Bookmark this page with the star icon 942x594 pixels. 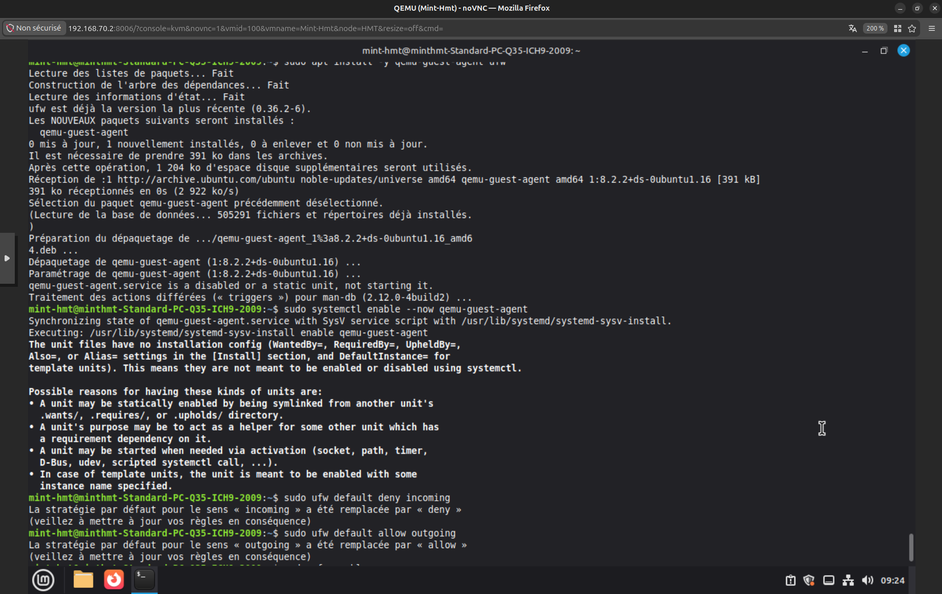[x=912, y=29]
